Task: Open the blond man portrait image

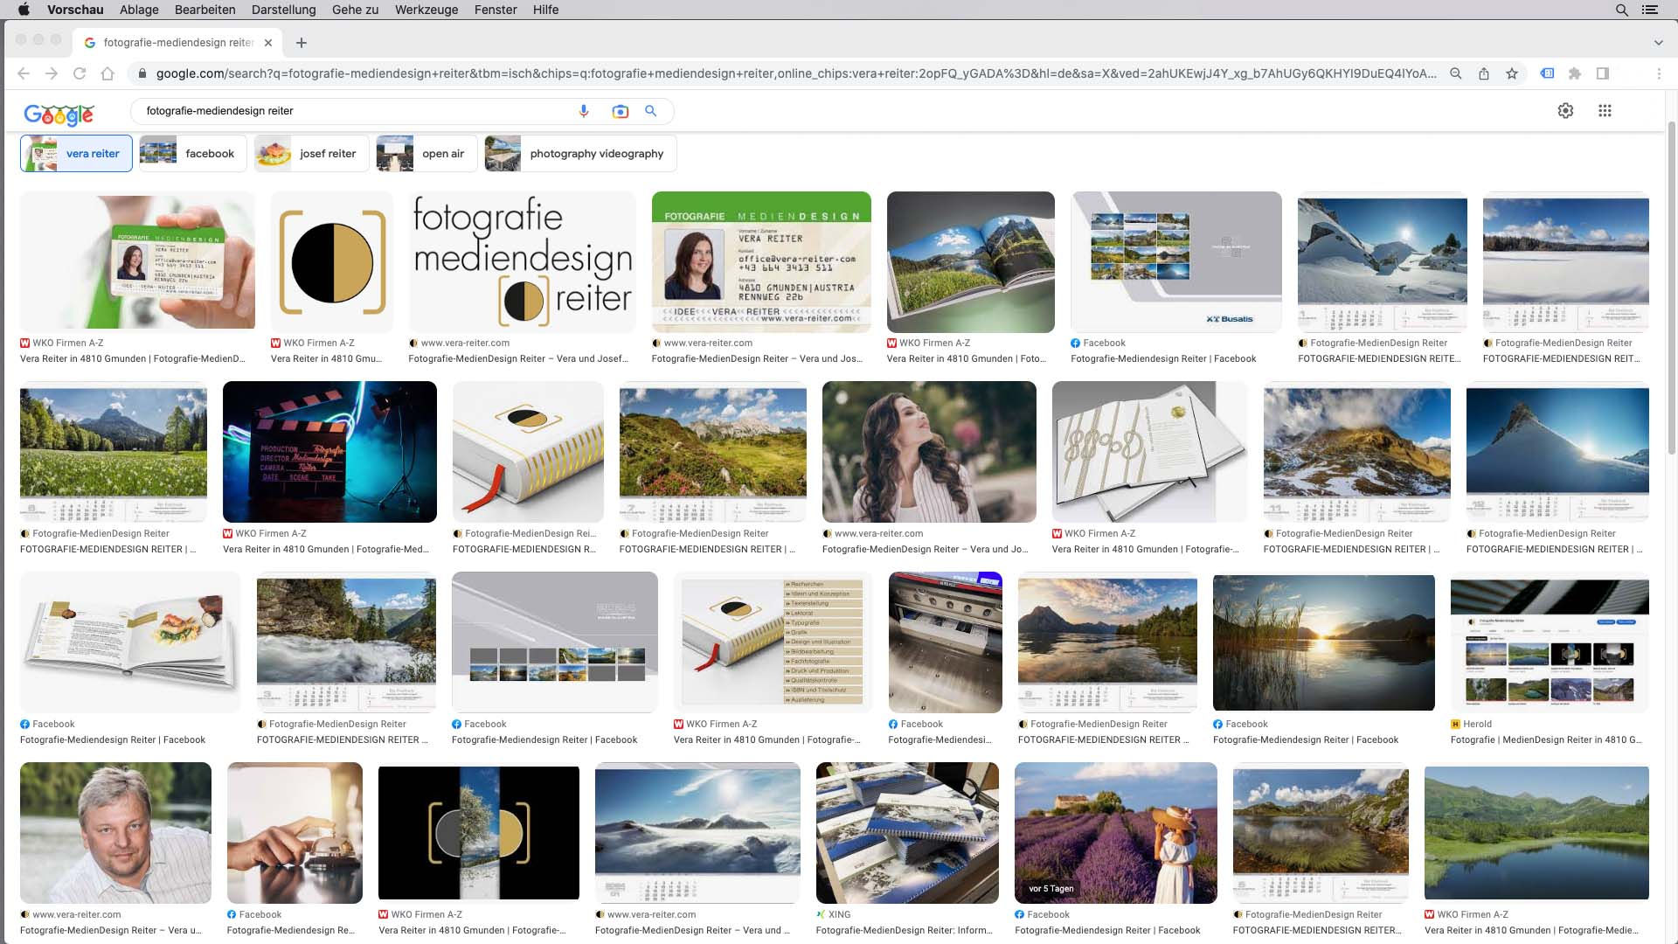Action: coord(115,833)
